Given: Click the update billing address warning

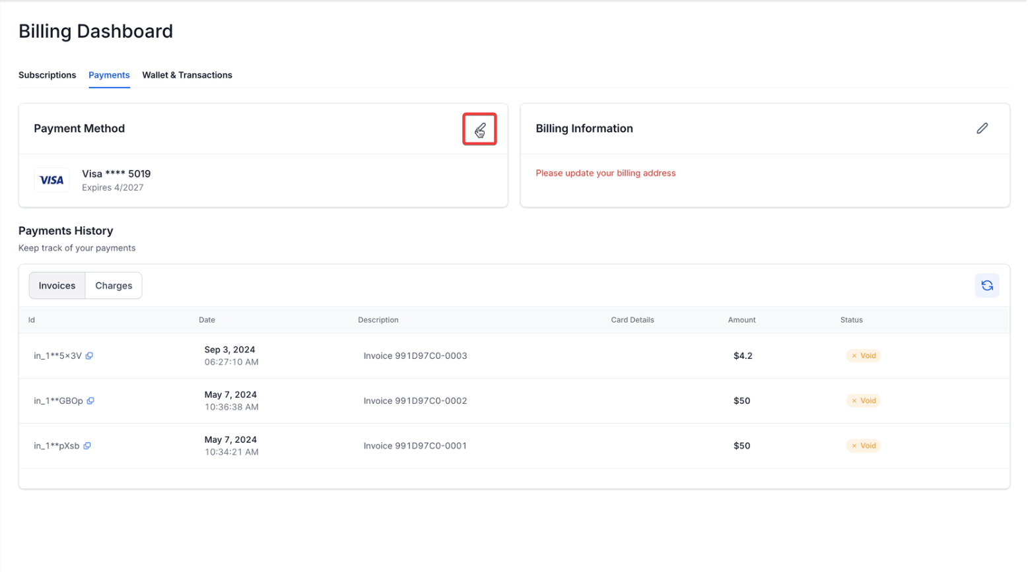Looking at the screenshot, I should [605, 174].
